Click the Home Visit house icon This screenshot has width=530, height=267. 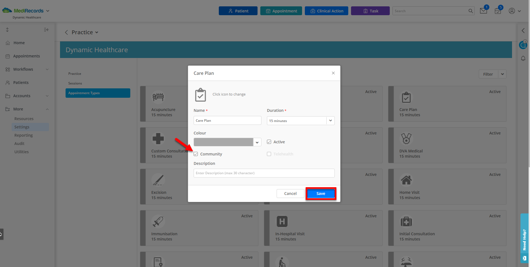[x=406, y=180]
